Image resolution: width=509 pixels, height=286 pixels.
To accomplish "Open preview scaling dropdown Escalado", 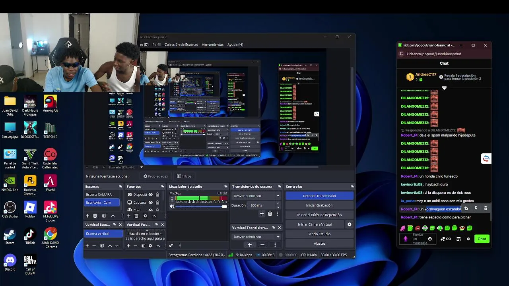I will 142,167.
